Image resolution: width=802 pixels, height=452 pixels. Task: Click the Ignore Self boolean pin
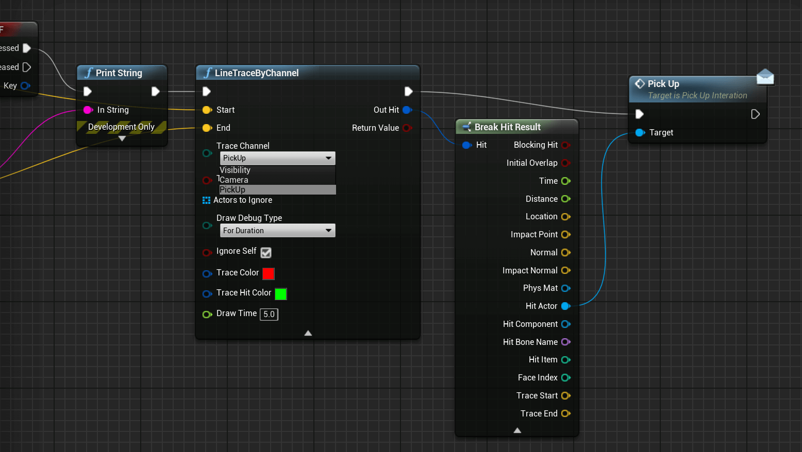(x=207, y=252)
